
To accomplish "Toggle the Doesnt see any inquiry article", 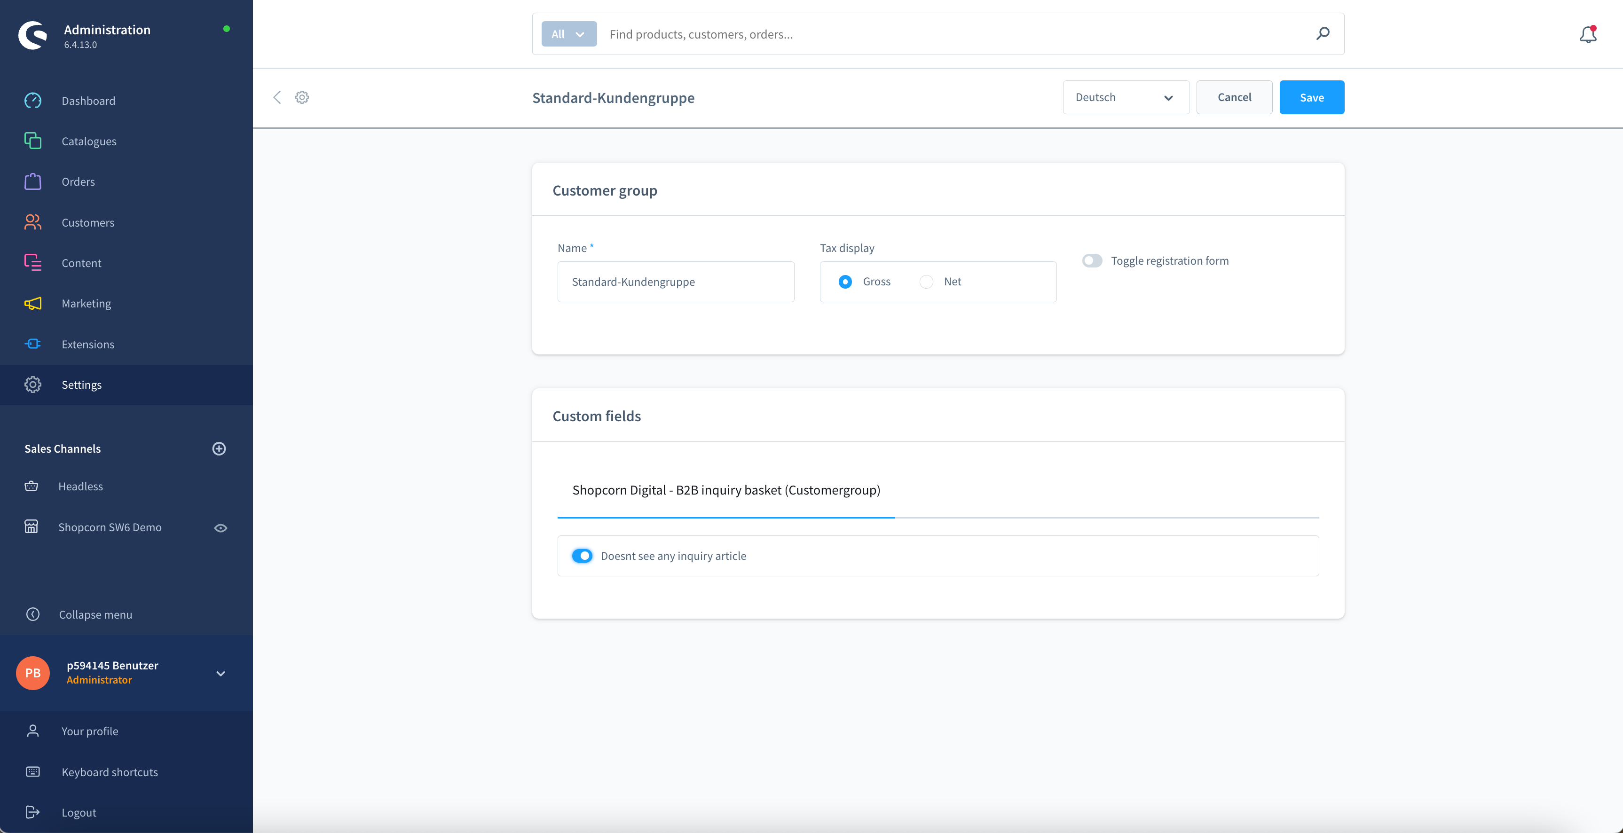I will [582, 555].
